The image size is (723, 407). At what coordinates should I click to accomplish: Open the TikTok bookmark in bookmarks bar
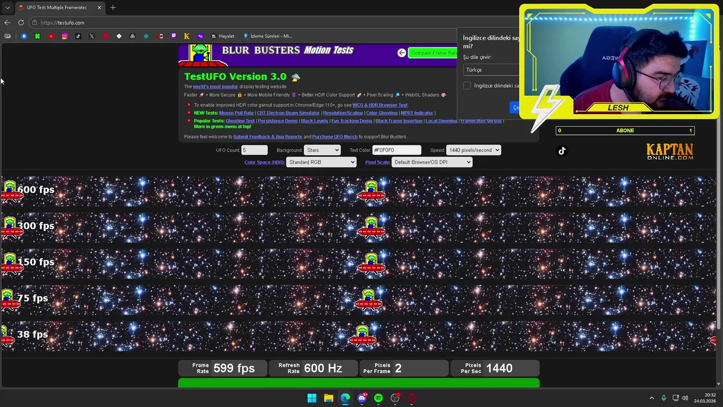(x=78, y=36)
